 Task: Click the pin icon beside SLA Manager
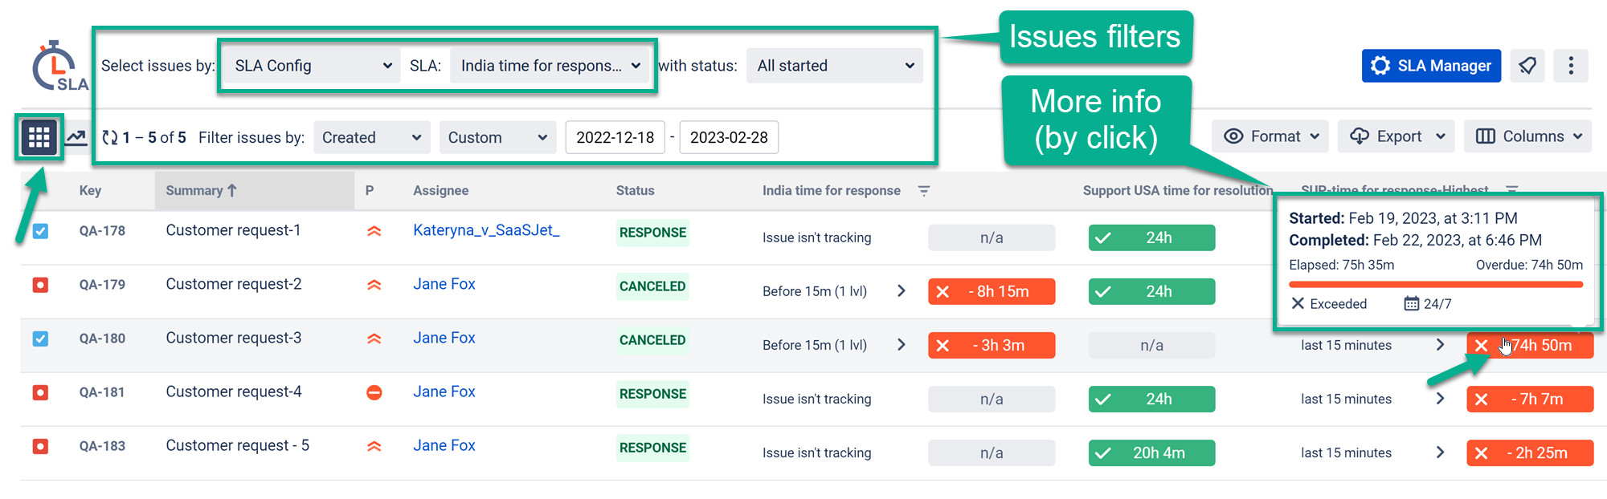pos(1527,66)
